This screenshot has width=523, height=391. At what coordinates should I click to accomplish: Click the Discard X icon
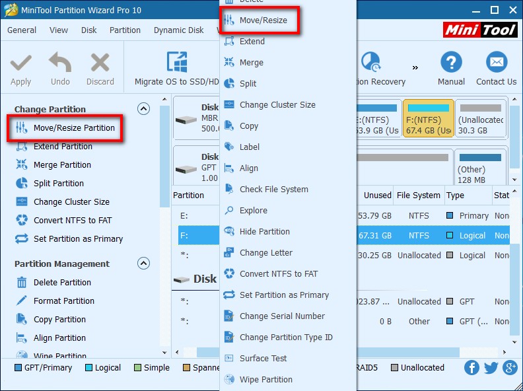100,62
